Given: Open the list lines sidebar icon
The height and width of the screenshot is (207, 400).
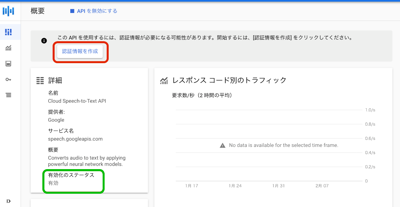Looking at the screenshot, I should [x=9, y=95].
